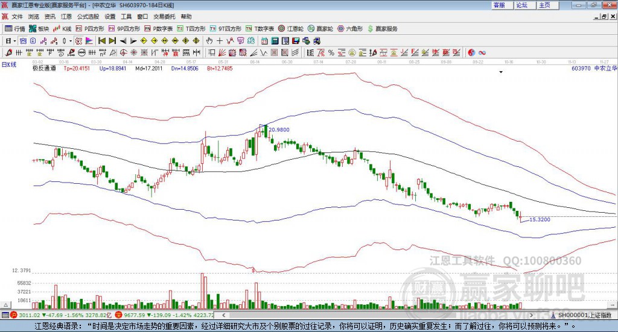Select the hand pan tool
Image resolution: width=618 pixels, height=332 pixels.
[209, 41]
